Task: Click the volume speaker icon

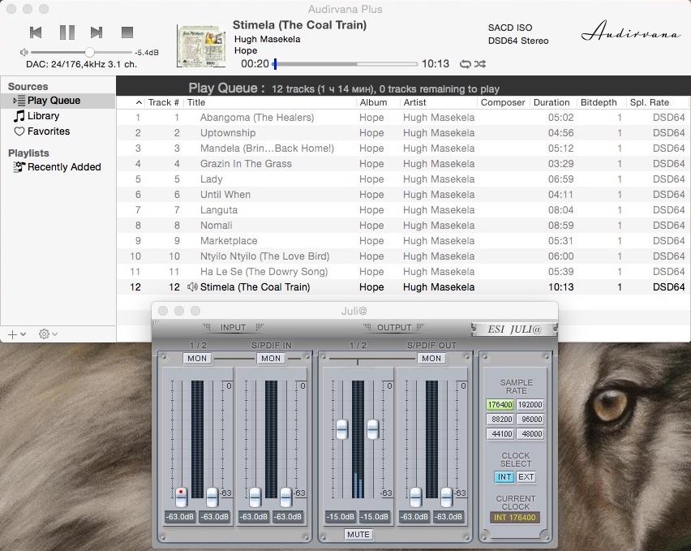Action: 24,53
